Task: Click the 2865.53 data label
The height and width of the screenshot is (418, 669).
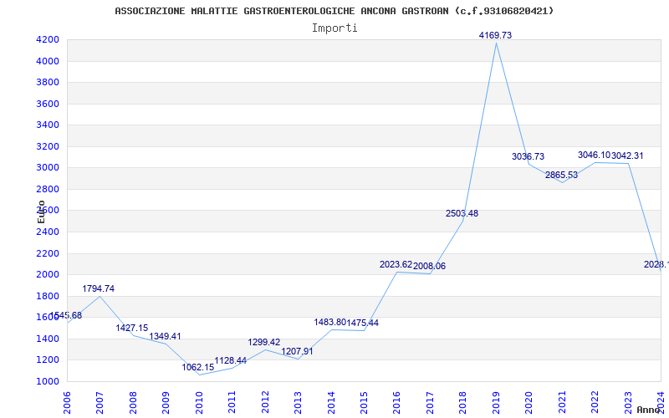Action: (561, 175)
